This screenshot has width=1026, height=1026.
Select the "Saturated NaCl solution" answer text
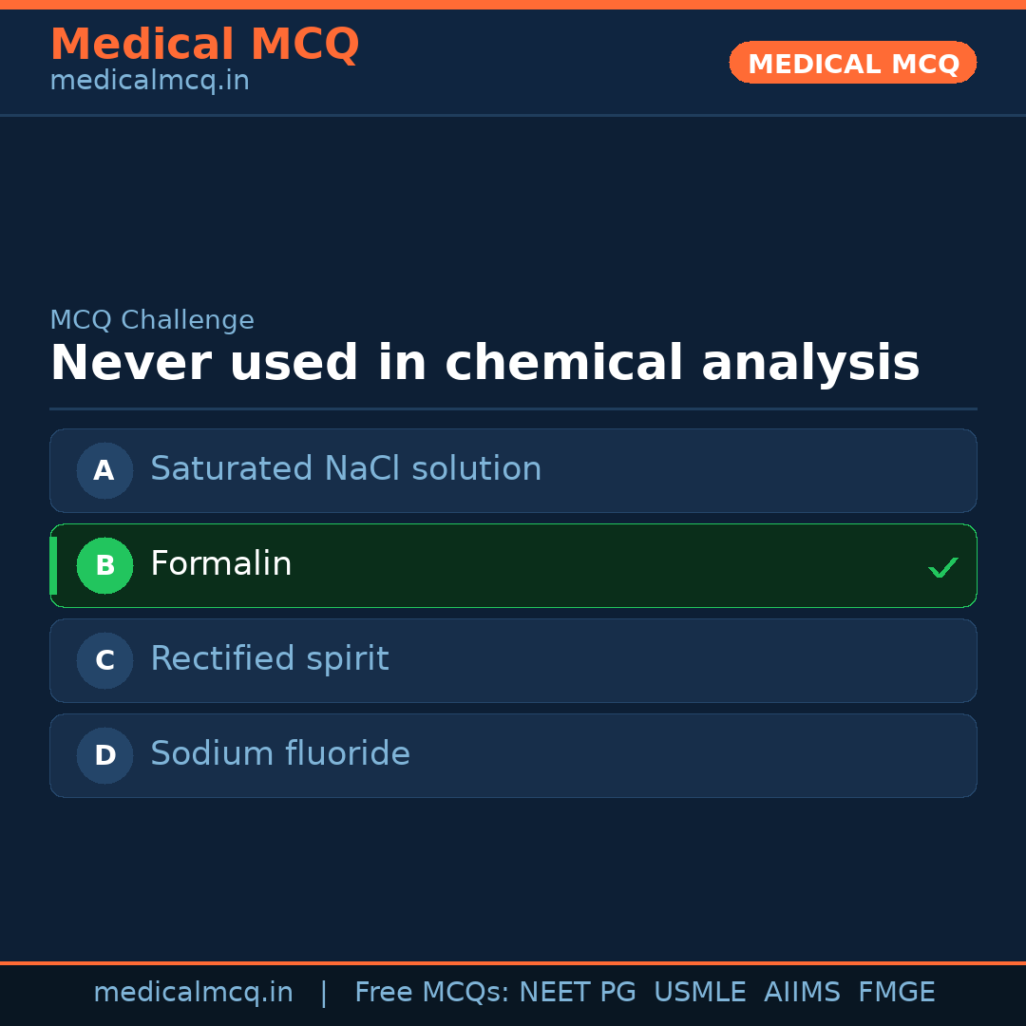tap(346, 469)
